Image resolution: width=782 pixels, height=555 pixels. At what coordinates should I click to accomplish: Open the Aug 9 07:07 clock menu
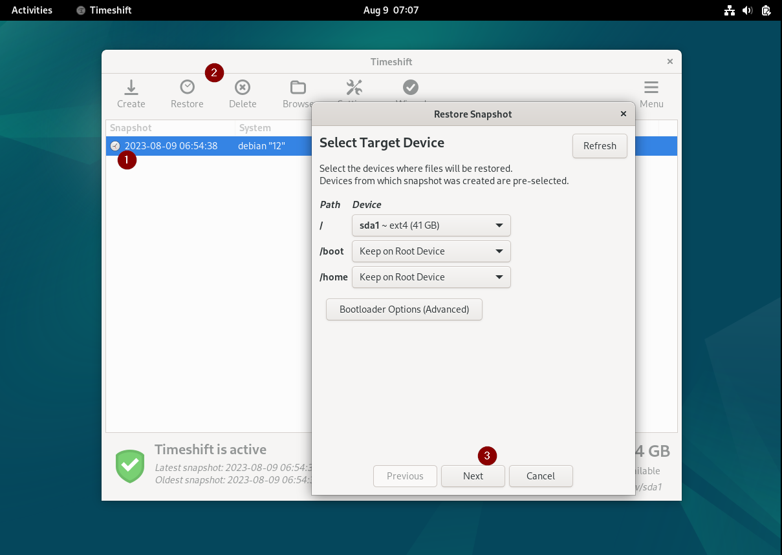(x=391, y=10)
